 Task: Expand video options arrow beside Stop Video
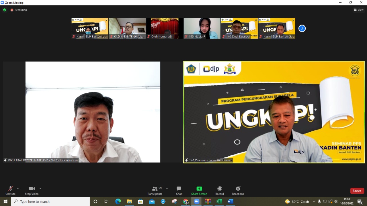click(40, 189)
